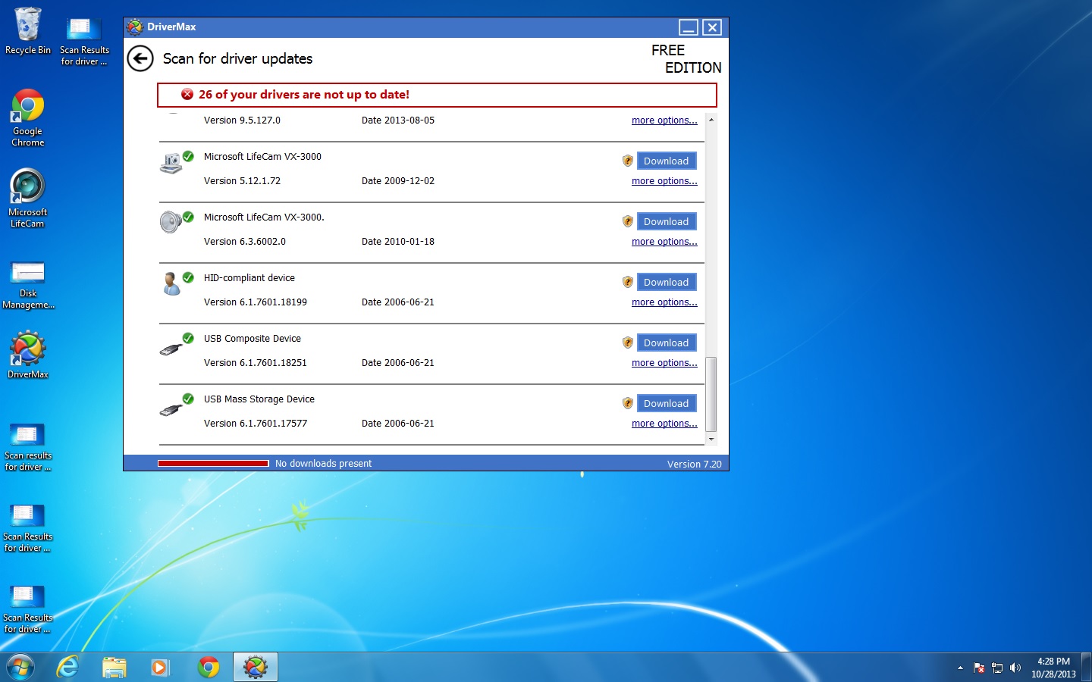
Task: Select Scan Results file next to Recycle Bin
Action: [x=84, y=40]
